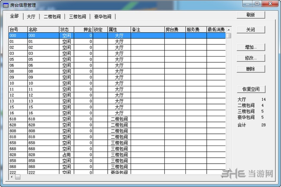Screen dimensions: 281x187
Task: Click the 合计 total count 28
Action: click(x=263, y=125)
